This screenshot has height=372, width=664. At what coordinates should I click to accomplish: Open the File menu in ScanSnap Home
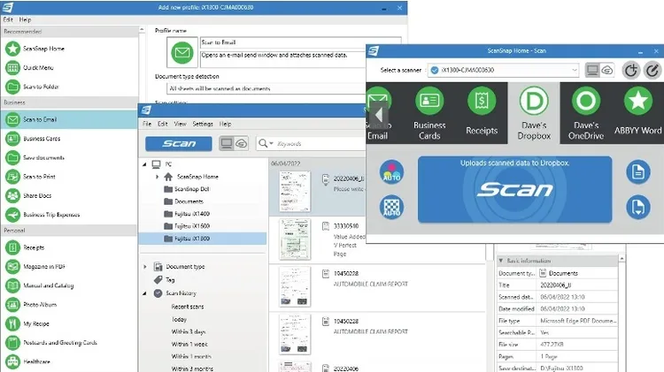(x=147, y=124)
